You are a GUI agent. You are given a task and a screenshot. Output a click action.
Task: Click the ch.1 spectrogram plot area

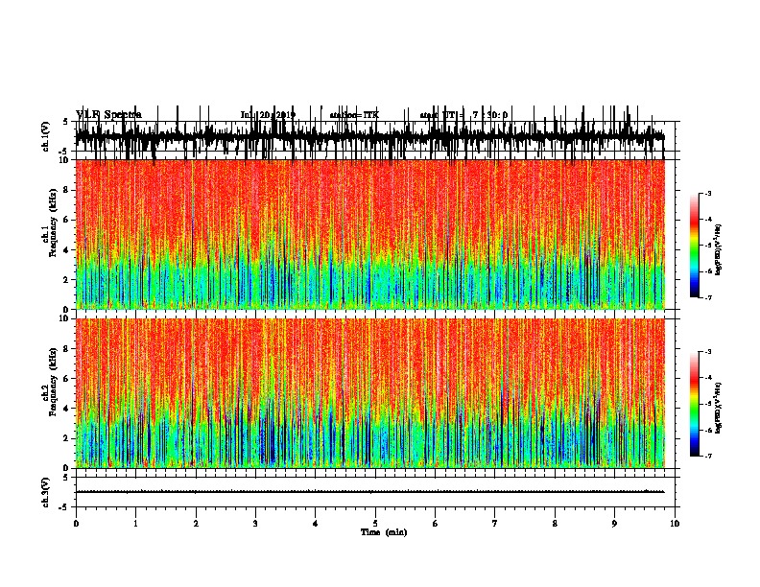(x=369, y=234)
